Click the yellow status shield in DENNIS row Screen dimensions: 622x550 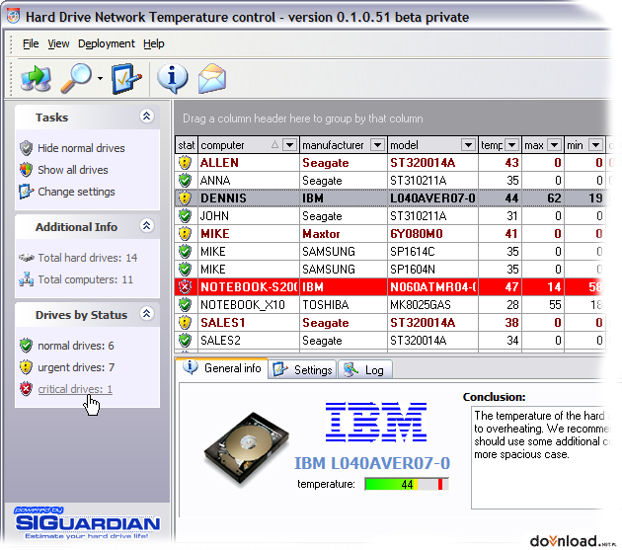click(186, 198)
